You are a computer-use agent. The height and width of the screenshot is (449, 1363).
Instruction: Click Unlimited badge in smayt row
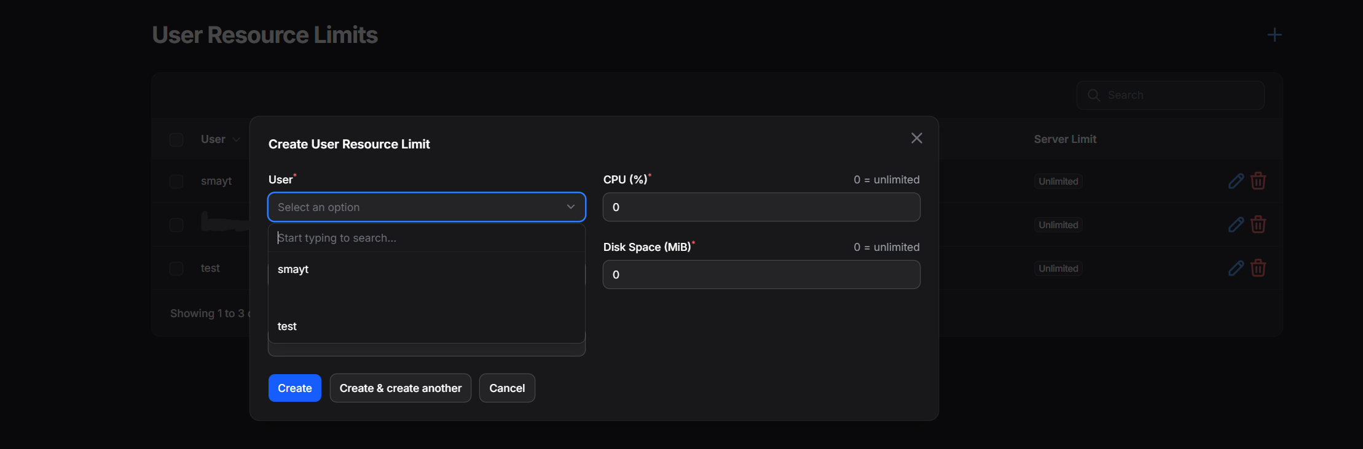(x=1058, y=182)
